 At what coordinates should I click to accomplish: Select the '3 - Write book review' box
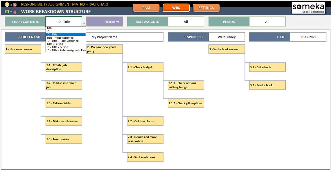[x=226, y=49]
